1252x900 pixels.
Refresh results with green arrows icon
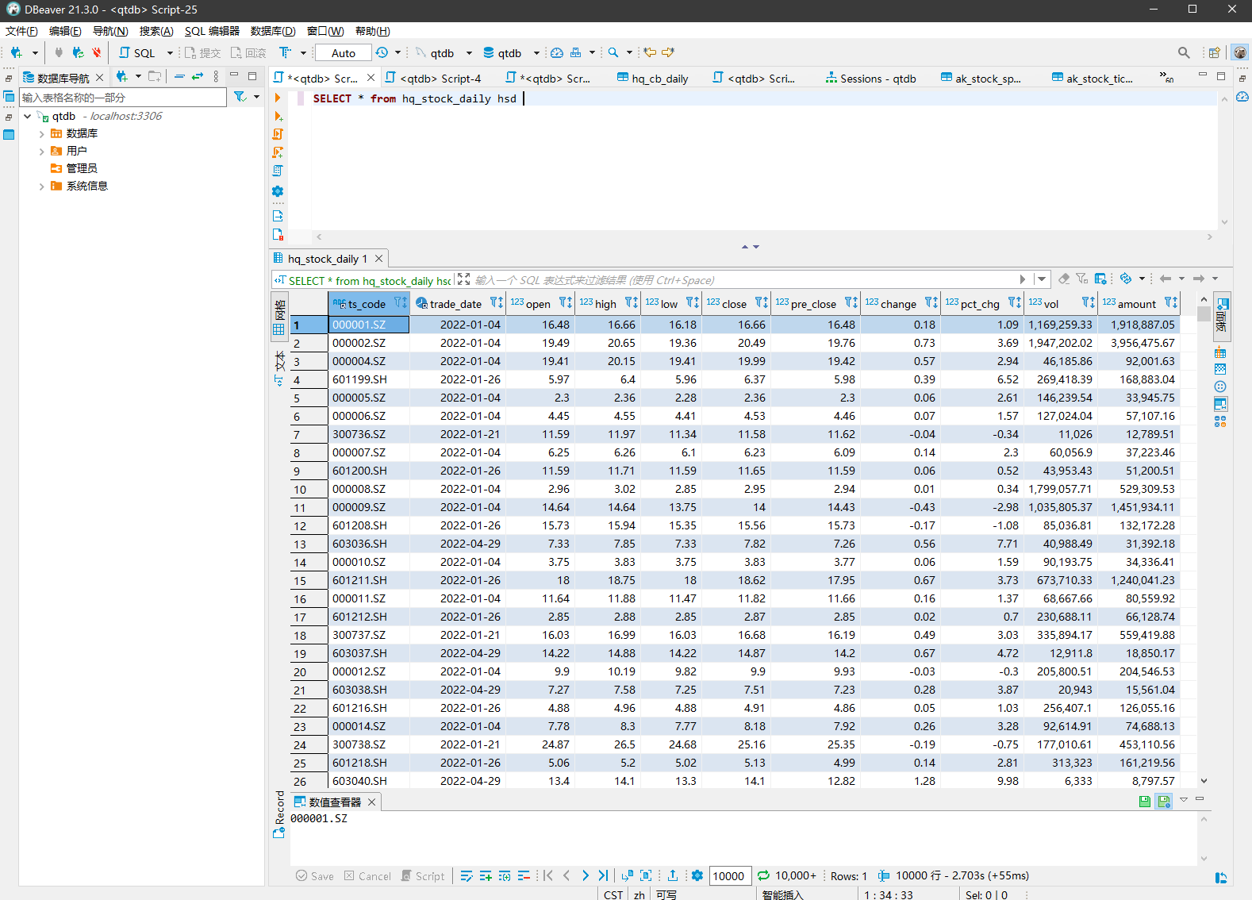(x=763, y=875)
